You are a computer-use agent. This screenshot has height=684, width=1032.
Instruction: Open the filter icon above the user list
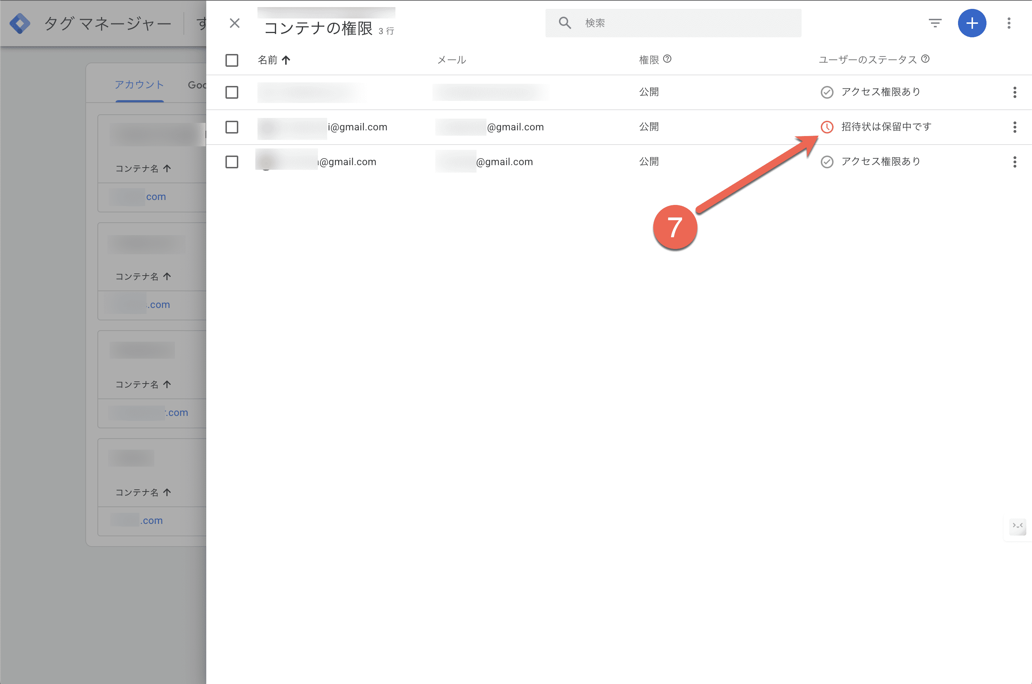point(935,23)
